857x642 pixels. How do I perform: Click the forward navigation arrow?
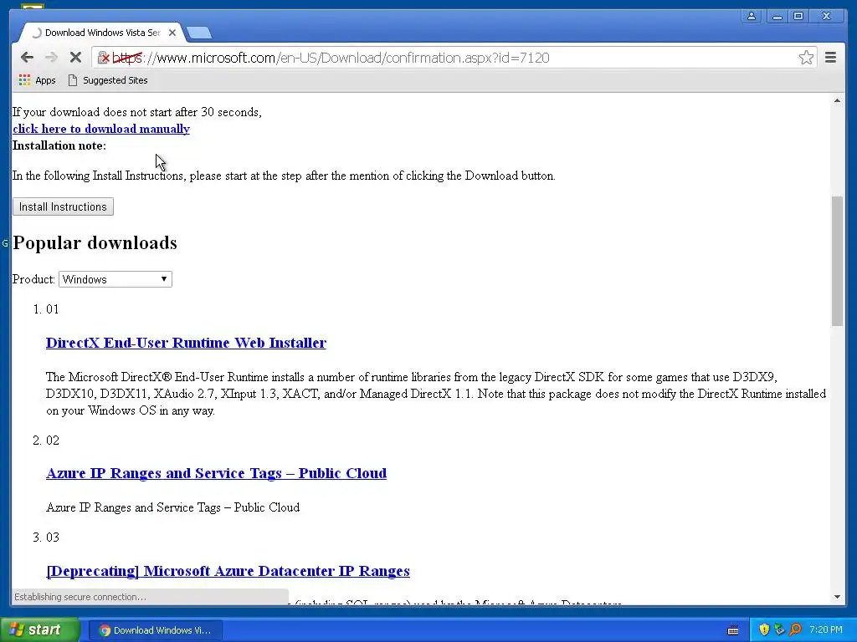(51, 58)
